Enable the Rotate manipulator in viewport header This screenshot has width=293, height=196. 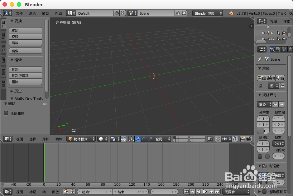pyautogui.click(x=143, y=139)
